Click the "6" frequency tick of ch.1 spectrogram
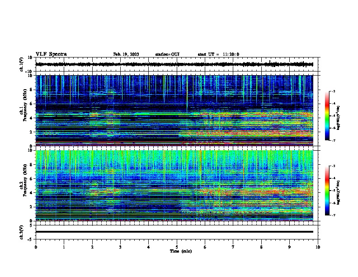 (x=31, y=104)
